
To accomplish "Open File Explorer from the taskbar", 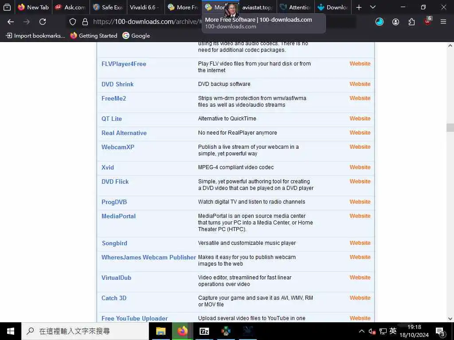I will point(160,331).
